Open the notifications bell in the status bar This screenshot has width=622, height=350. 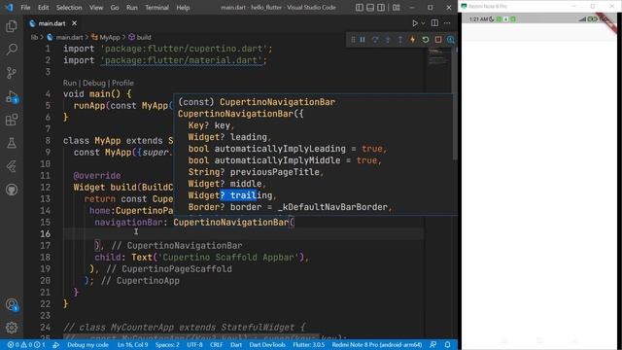tap(447, 345)
